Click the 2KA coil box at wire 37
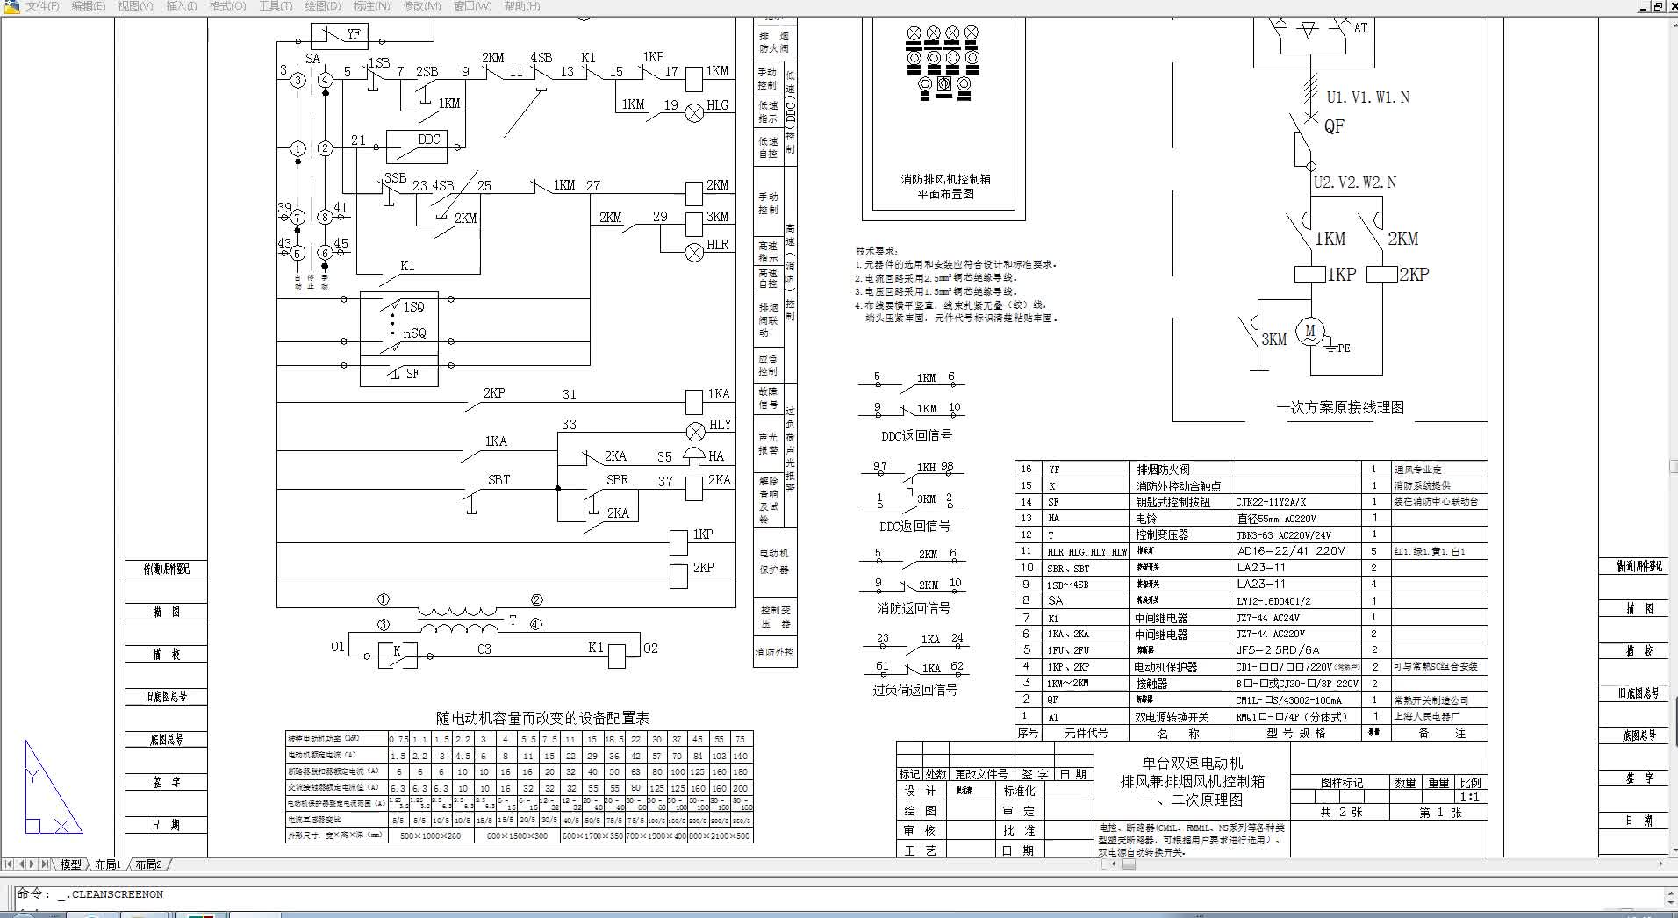The width and height of the screenshot is (1678, 918). 693,488
